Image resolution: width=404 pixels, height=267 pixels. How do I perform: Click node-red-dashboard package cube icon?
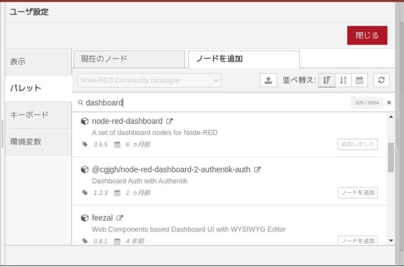[x=85, y=121]
